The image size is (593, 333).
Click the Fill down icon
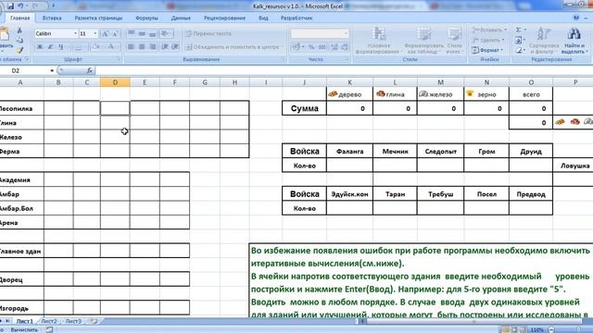(x=519, y=40)
